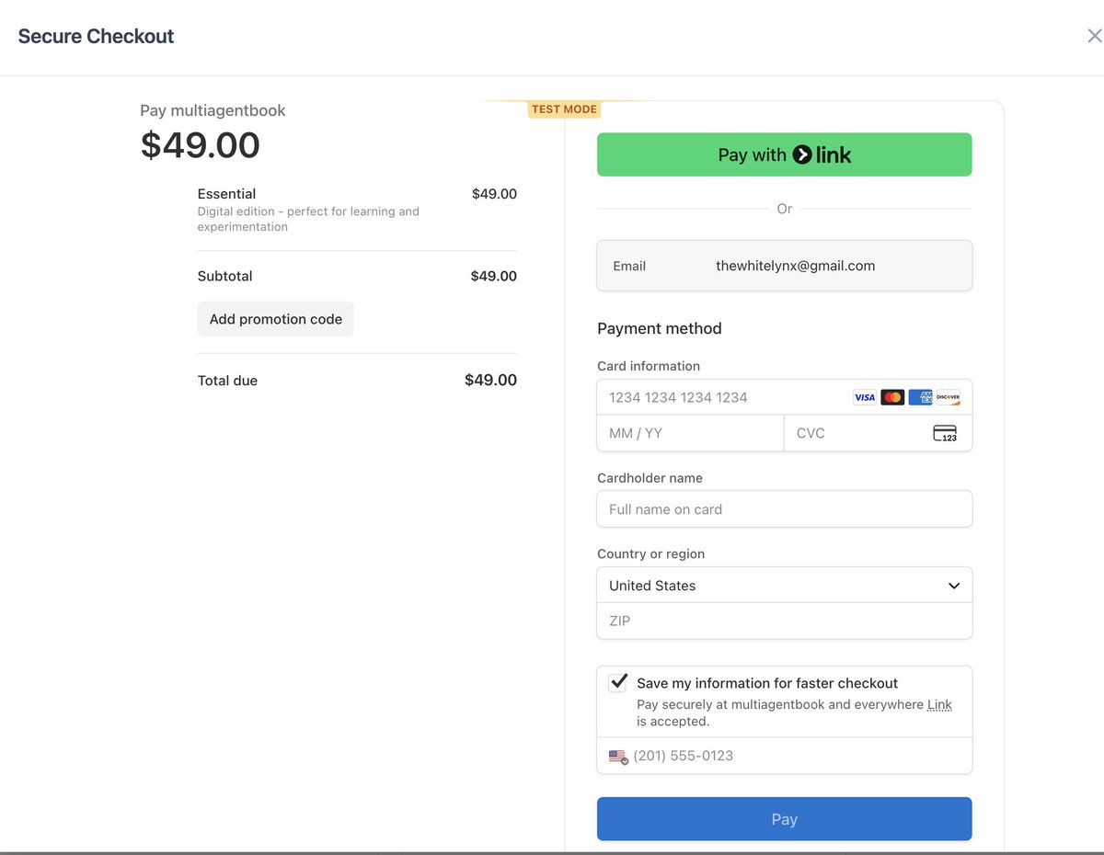Click the American Express card icon
This screenshot has height=855, width=1104.
point(920,397)
